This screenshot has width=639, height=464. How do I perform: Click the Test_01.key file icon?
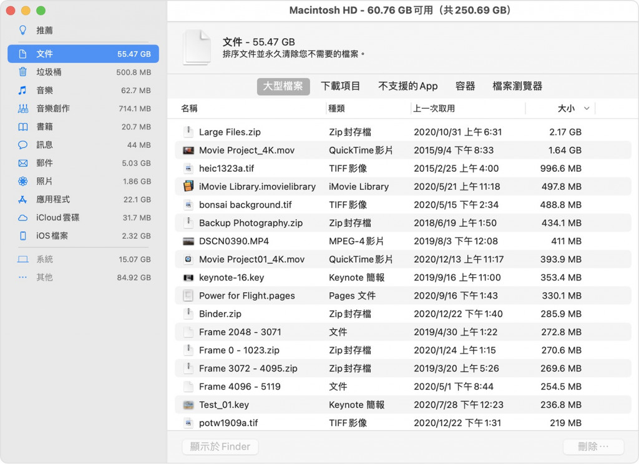188,405
